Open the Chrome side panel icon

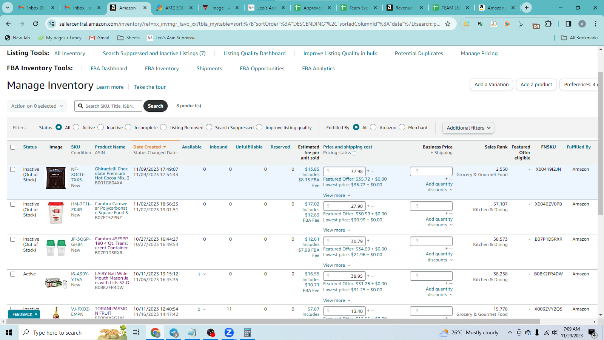click(x=569, y=24)
